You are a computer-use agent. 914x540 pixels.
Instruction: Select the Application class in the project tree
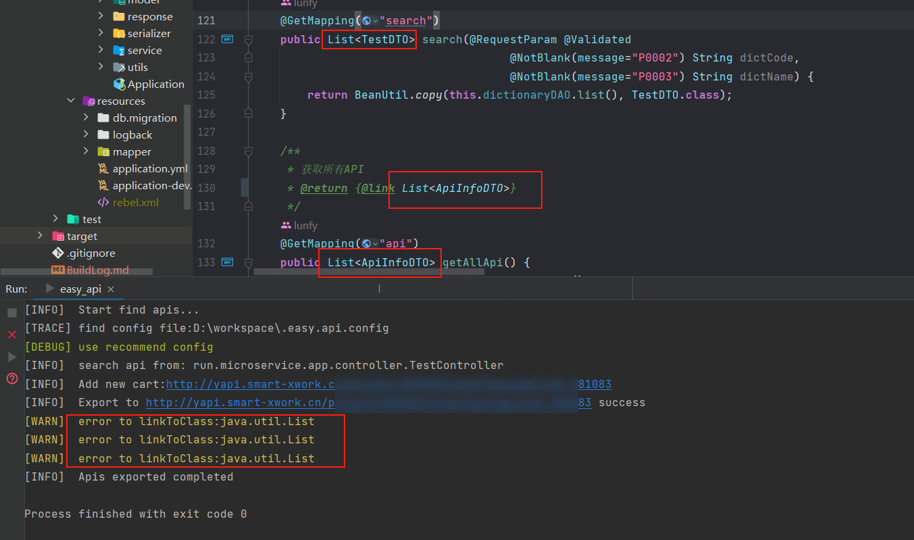[x=155, y=84]
